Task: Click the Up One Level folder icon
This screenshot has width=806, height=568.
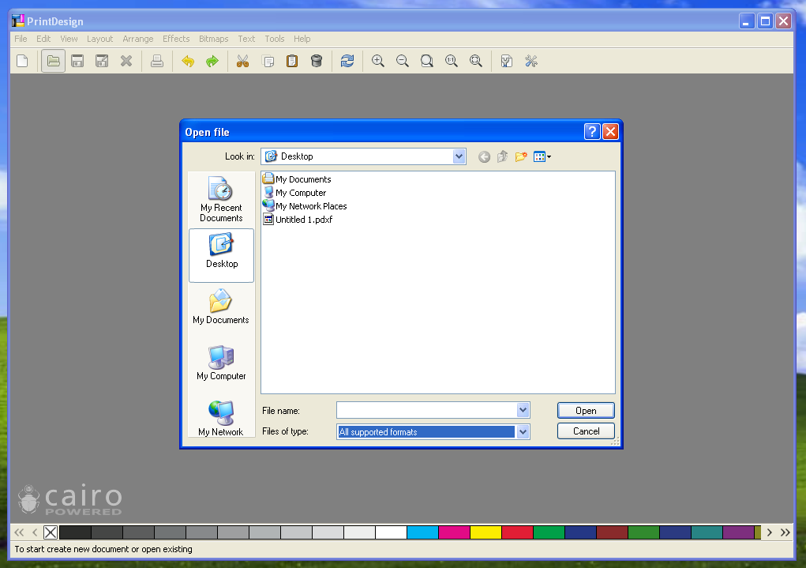Action: coord(503,157)
